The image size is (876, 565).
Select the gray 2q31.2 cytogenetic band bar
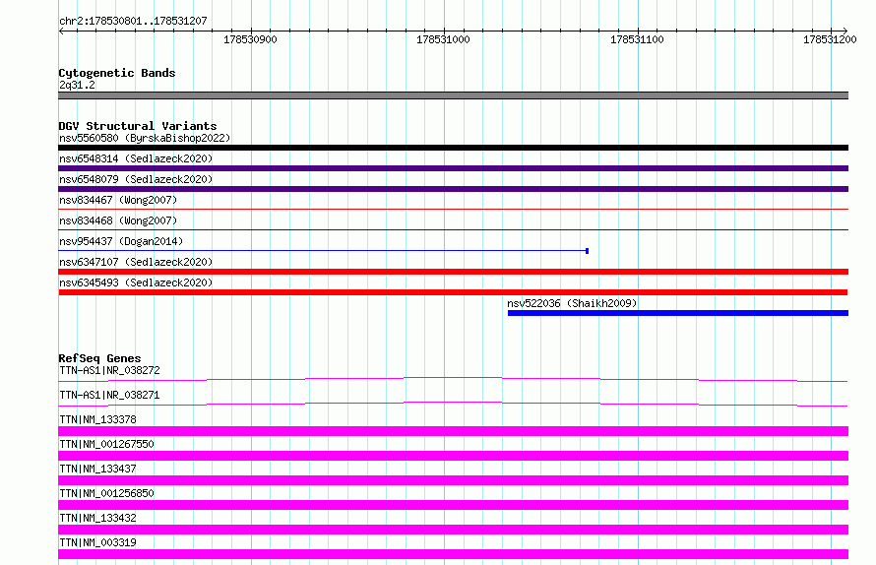(x=453, y=95)
